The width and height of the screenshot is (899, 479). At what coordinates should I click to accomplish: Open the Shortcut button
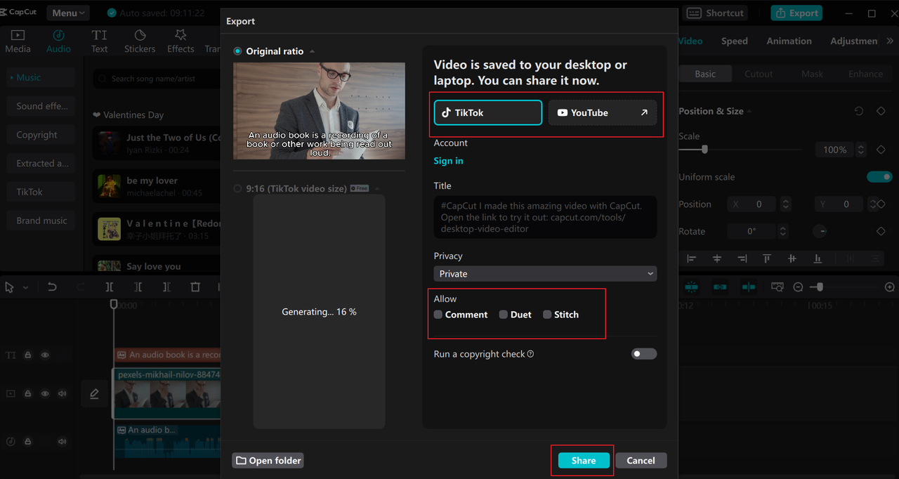coord(715,13)
